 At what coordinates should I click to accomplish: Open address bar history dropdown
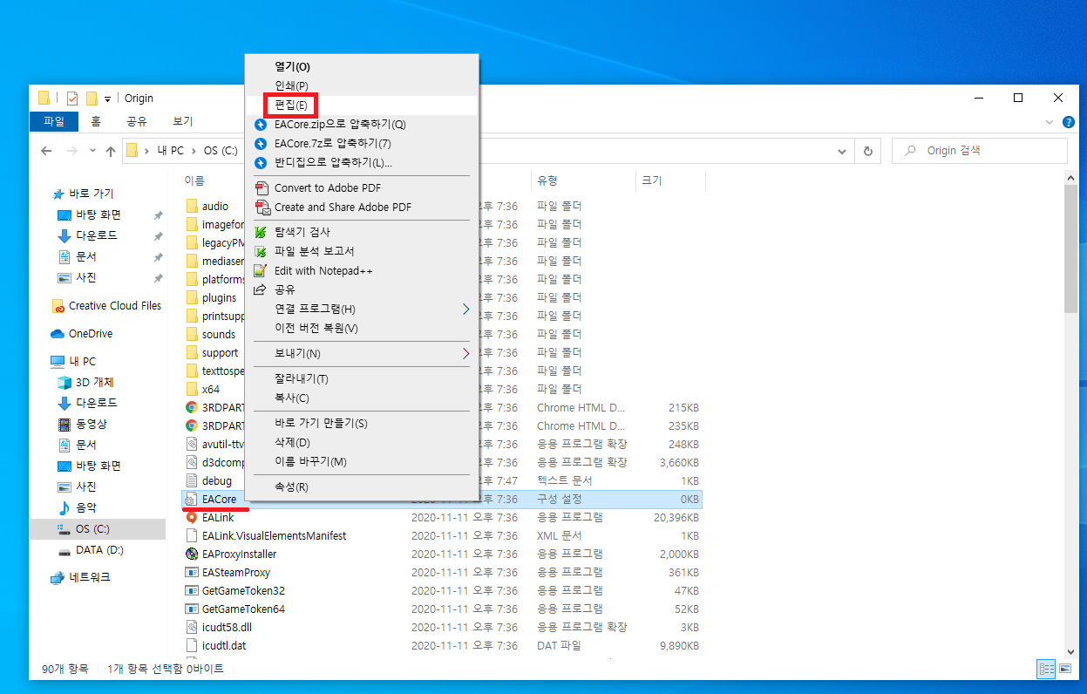click(x=842, y=151)
